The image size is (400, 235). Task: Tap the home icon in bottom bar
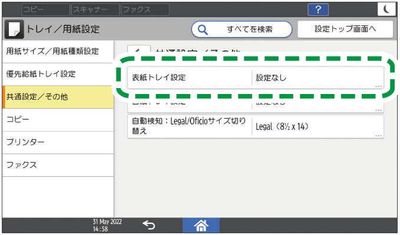click(201, 226)
